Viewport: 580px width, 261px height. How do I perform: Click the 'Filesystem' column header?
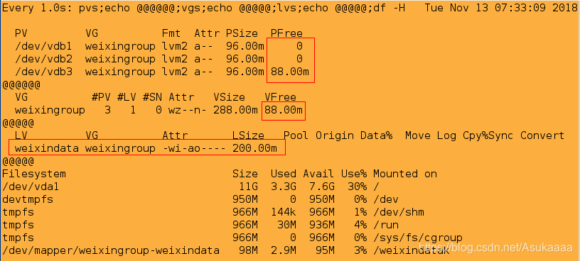click(34, 174)
